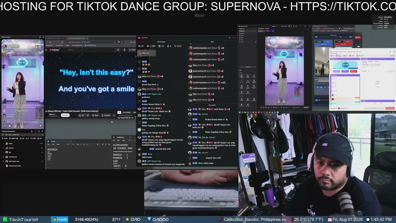
Task: Click Add source in TikTok LIVE Studio
Action: pos(247,67)
